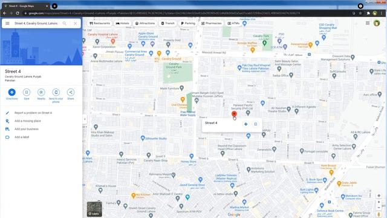387x218 pixels.
Task: Show ATMs chip
Action: click(233, 23)
